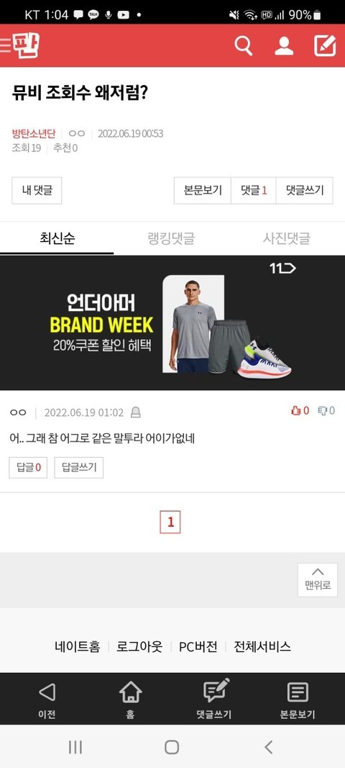Tap 댓글쓰기 icon in bottom bar
The height and width of the screenshot is (768, 345).
[x=216, y=691]
